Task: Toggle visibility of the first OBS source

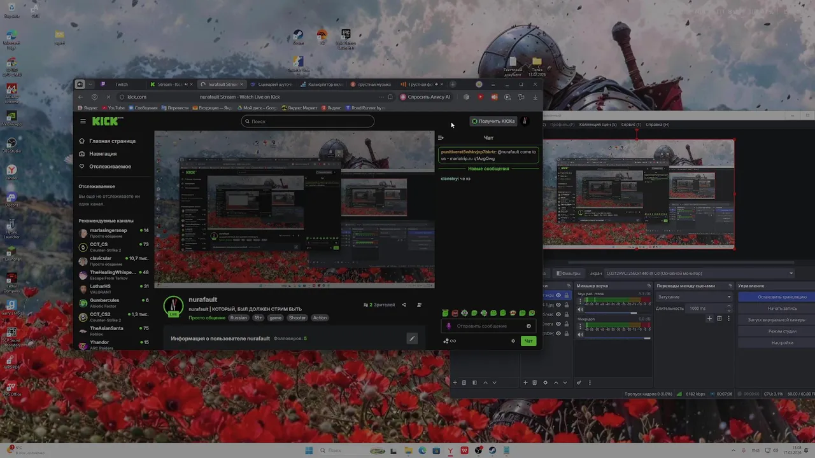Action: tap(558, 295)
